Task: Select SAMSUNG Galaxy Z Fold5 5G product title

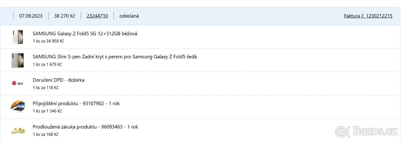Action: click(85, 33)
